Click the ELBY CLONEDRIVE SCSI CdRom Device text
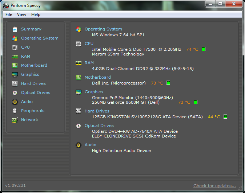The height and width of the screenshot is (193, 245). click(x=134, y=136)
